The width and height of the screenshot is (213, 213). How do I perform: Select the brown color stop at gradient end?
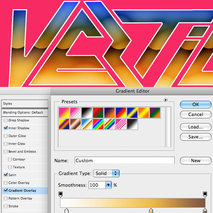[205, 211]
